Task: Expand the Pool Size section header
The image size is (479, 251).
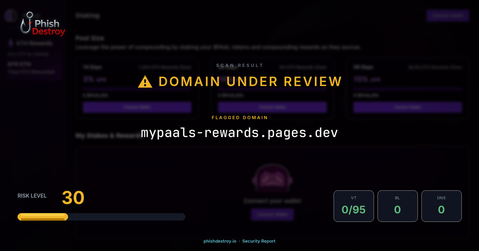Action: [x=90, y=38]
